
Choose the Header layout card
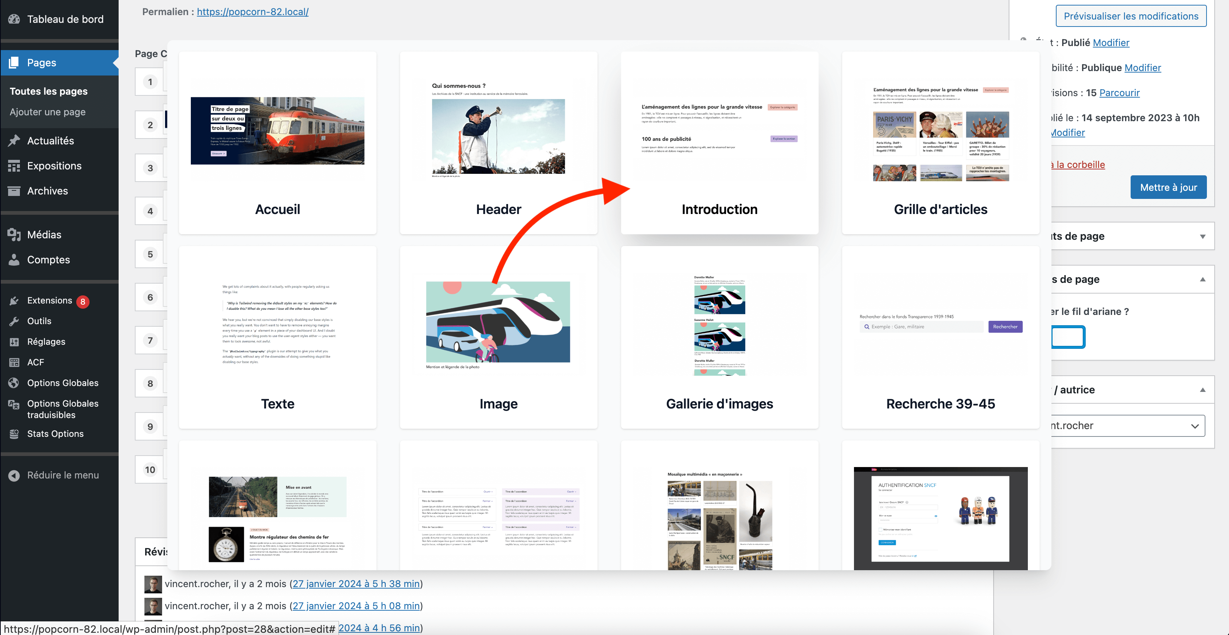[x=498, y=143]
